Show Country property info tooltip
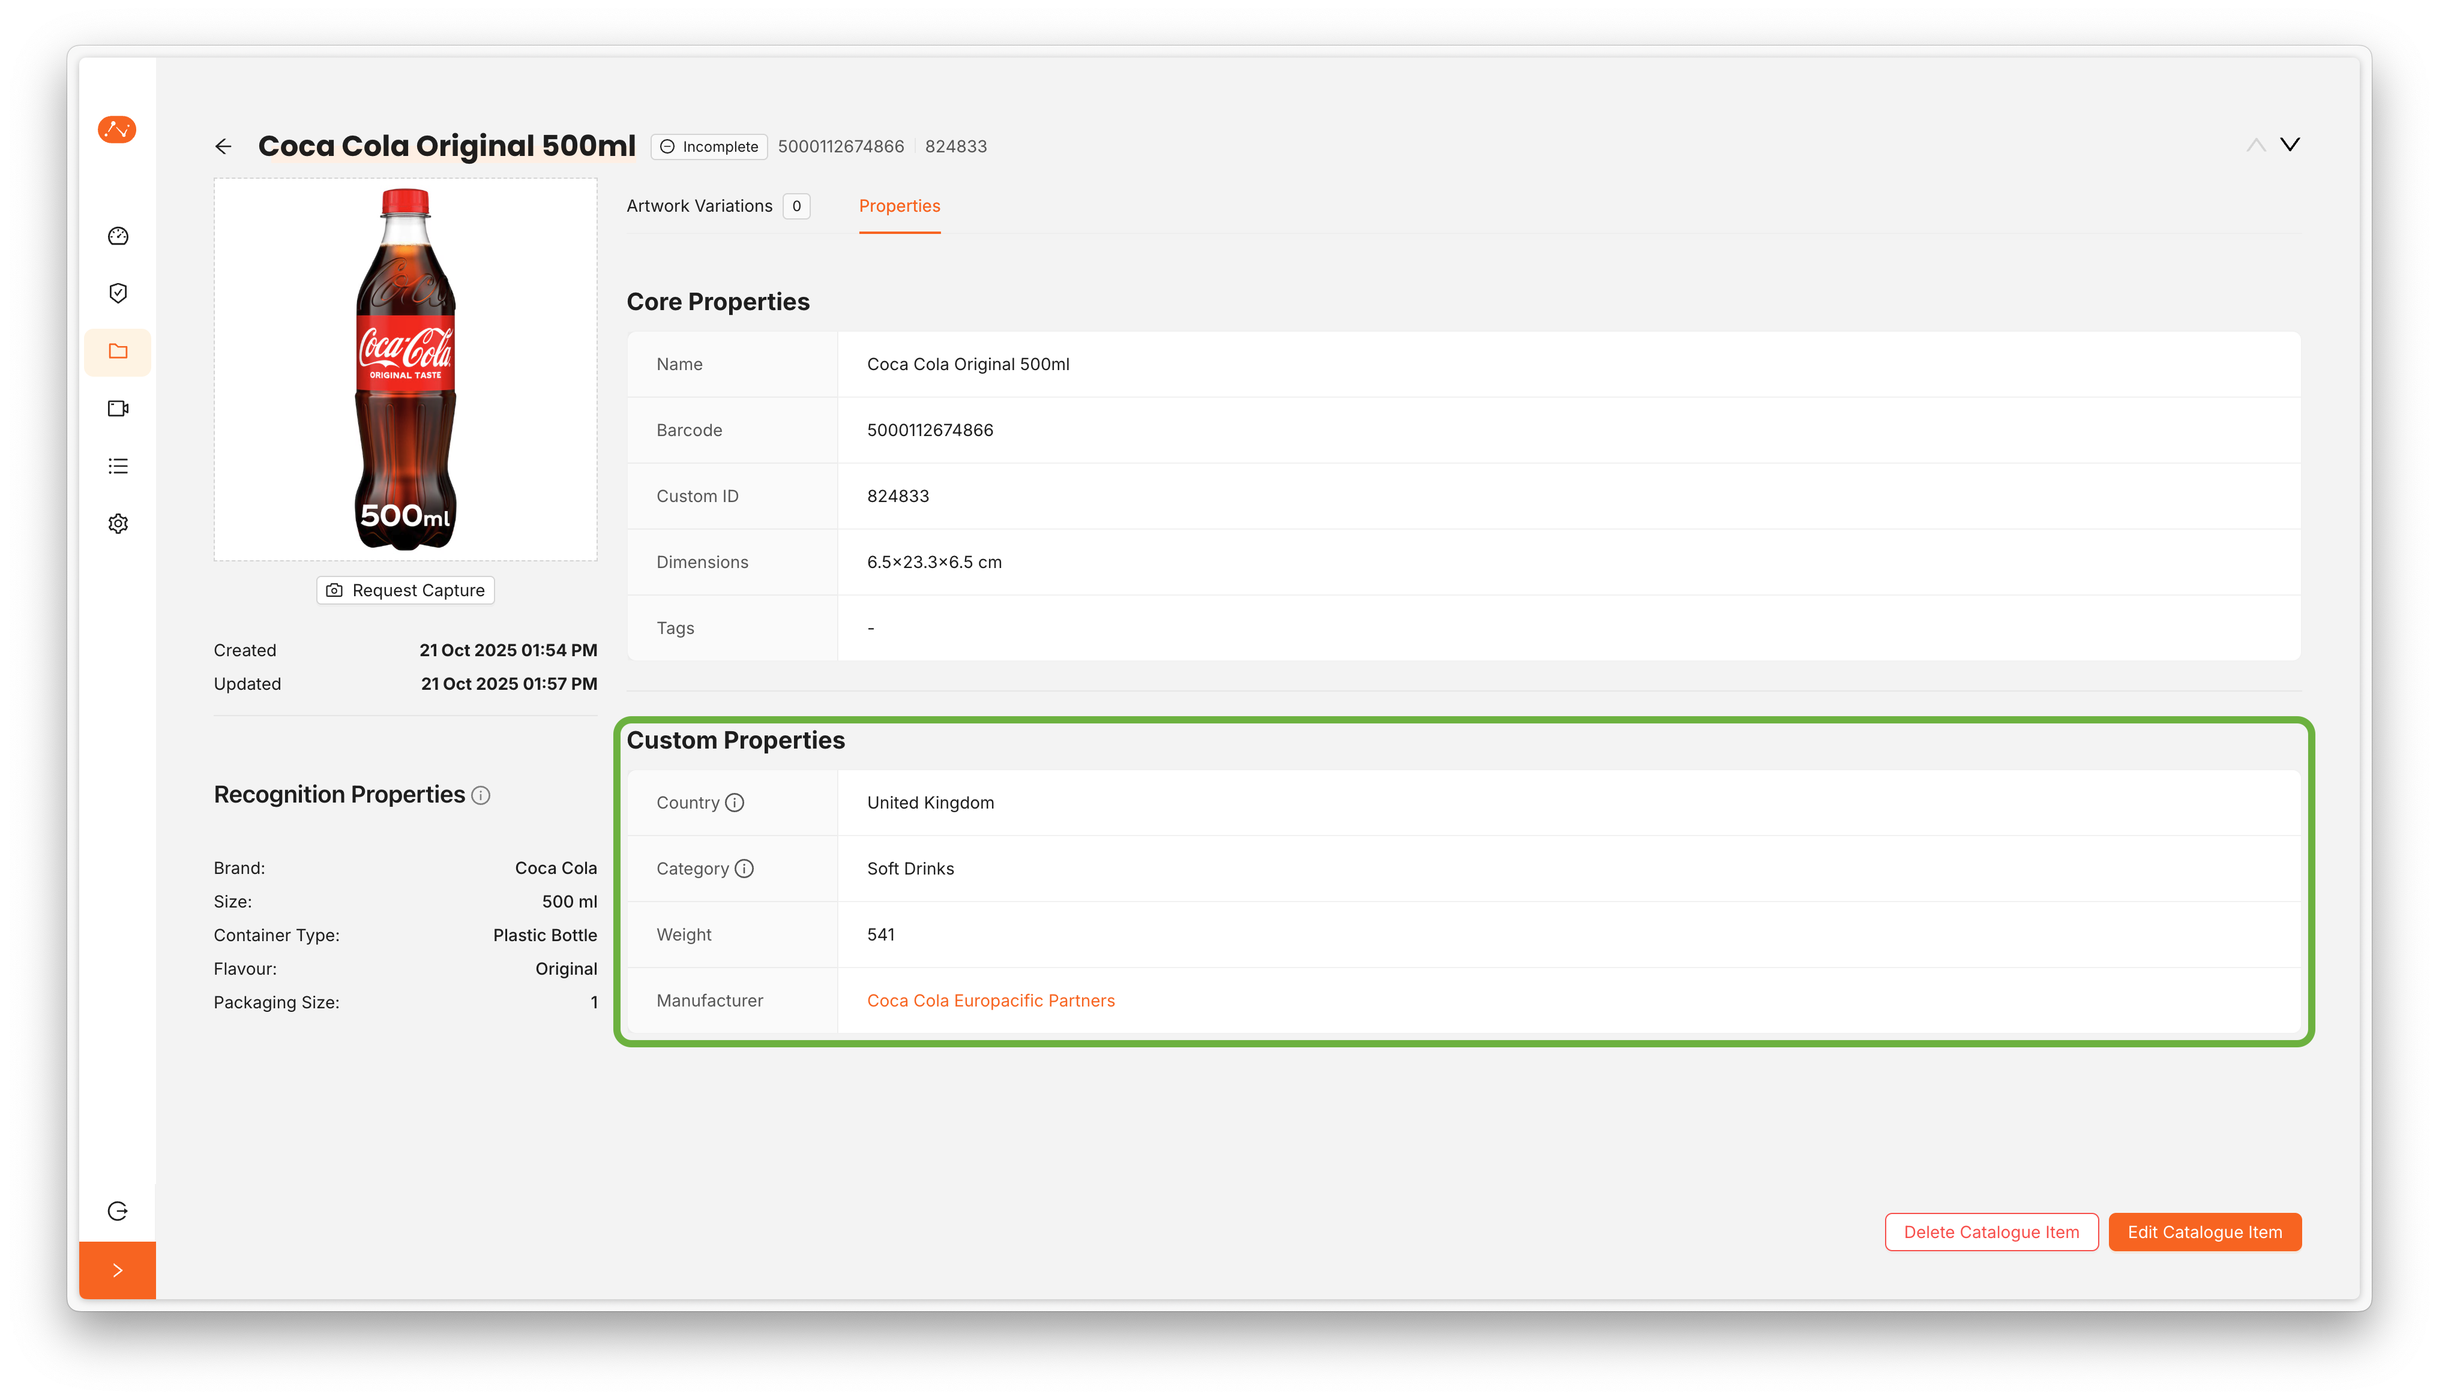2439x1400 pixels. click(735, 803)
